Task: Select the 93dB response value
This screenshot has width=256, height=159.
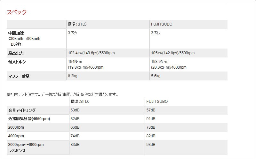Action: 151,145
